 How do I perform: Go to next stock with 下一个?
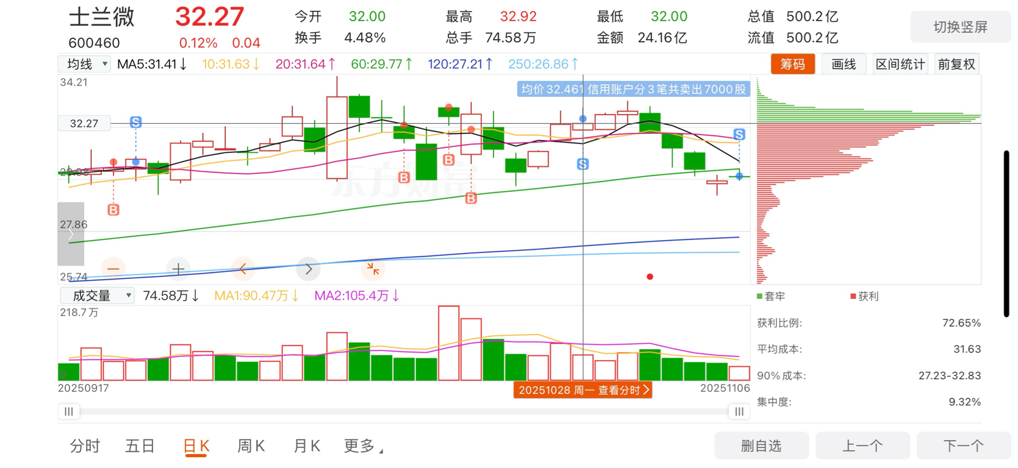click(964, 446)
